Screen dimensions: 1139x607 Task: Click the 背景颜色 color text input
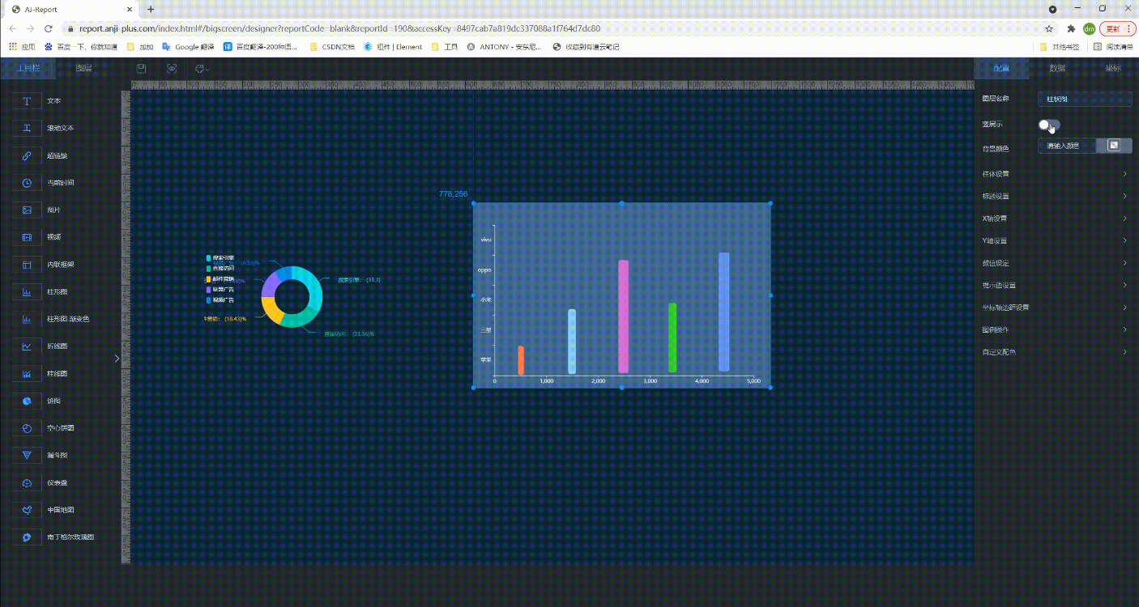pos(1067,146)
